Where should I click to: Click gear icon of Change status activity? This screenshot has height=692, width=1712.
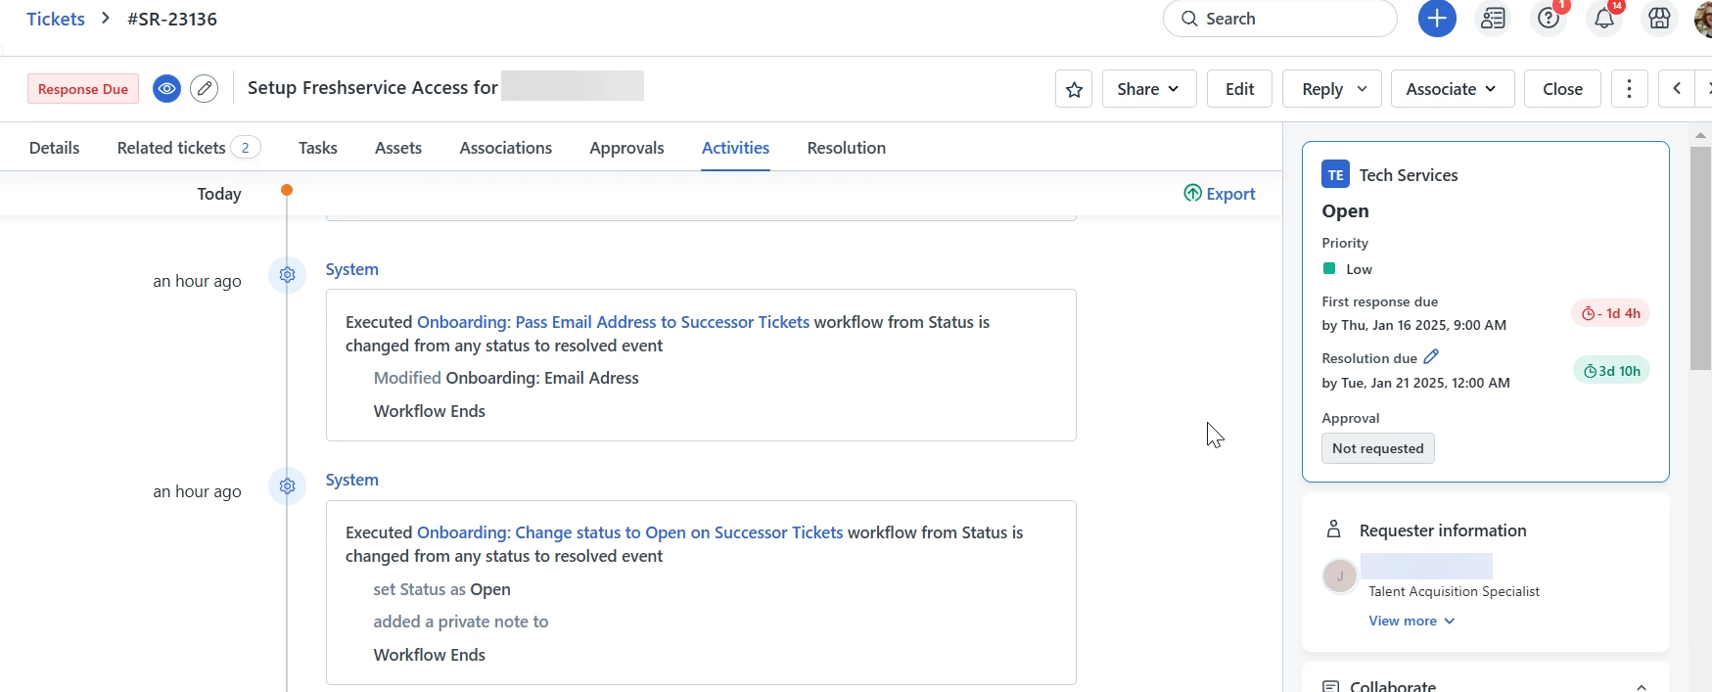(x=287, y=485)
